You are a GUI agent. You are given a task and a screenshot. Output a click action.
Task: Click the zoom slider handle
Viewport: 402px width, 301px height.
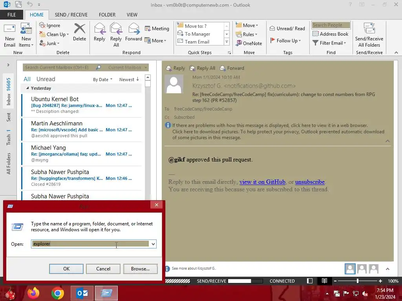coord(357,281)
